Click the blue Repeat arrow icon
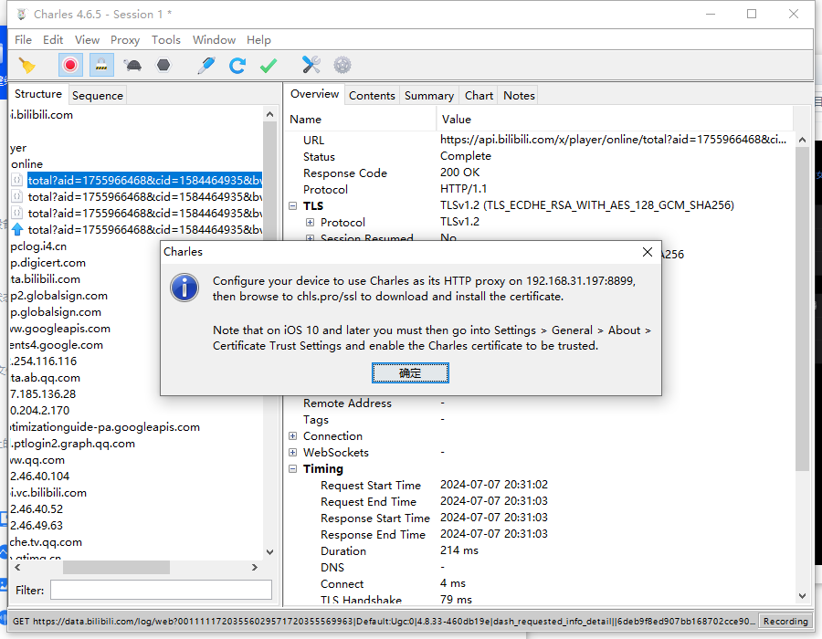This screenshot has height=639, width=822. click(x=237, y=66)
